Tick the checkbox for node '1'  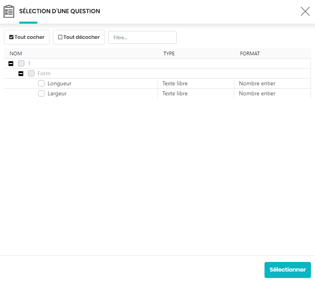pyautogui.click(x=21, y=64)
